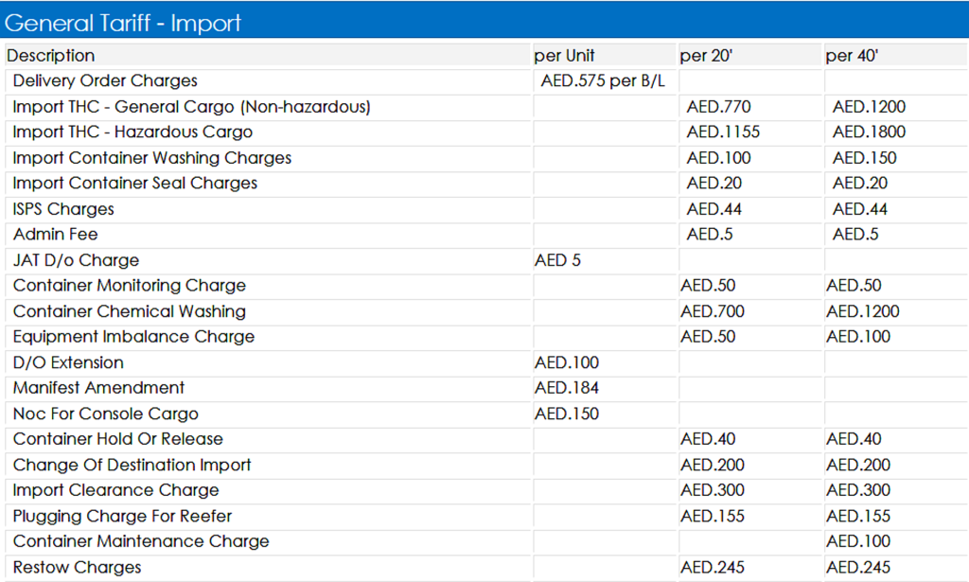Click the AED.575 per B/L cell
969x582 pixels.
[603, 81]
